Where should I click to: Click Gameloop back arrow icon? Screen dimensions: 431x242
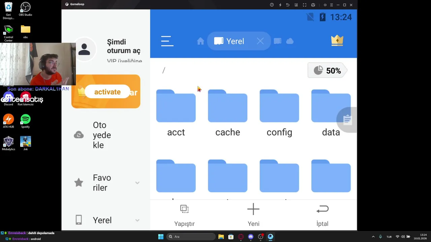click(x=288, y=5)
